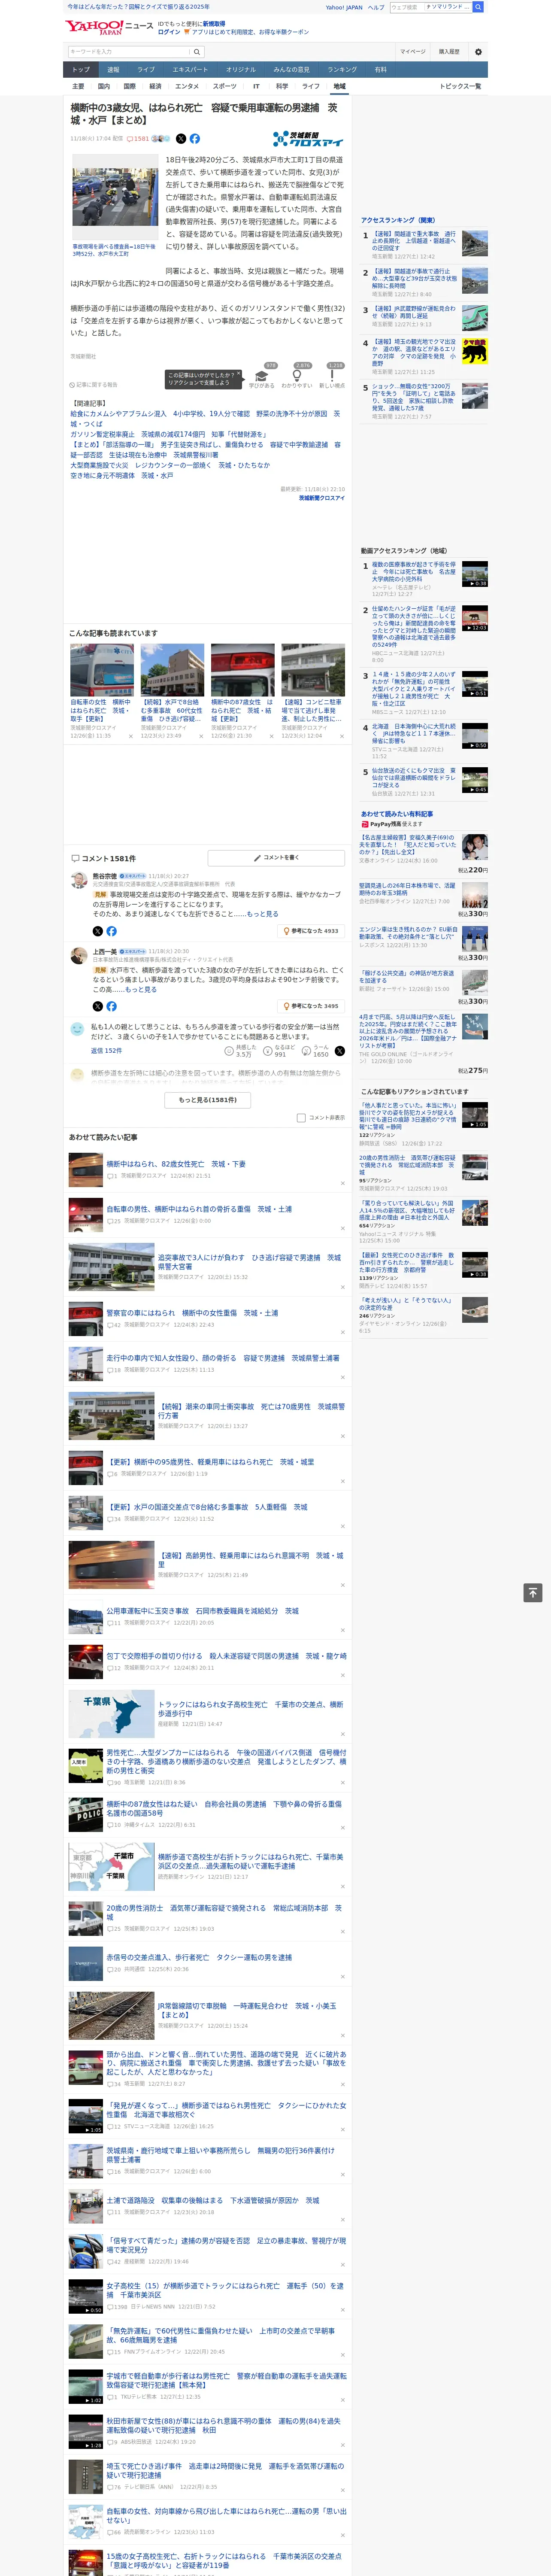This screenshot has height=2576, width=551.
Task: Open the 国内 category
Action: [104, 86]
